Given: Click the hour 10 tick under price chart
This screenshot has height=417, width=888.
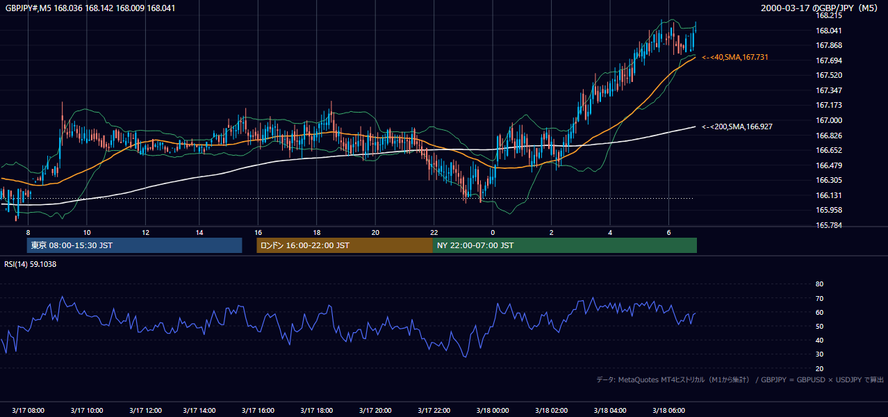Looking at the screenshot, I should click(87, 232).
